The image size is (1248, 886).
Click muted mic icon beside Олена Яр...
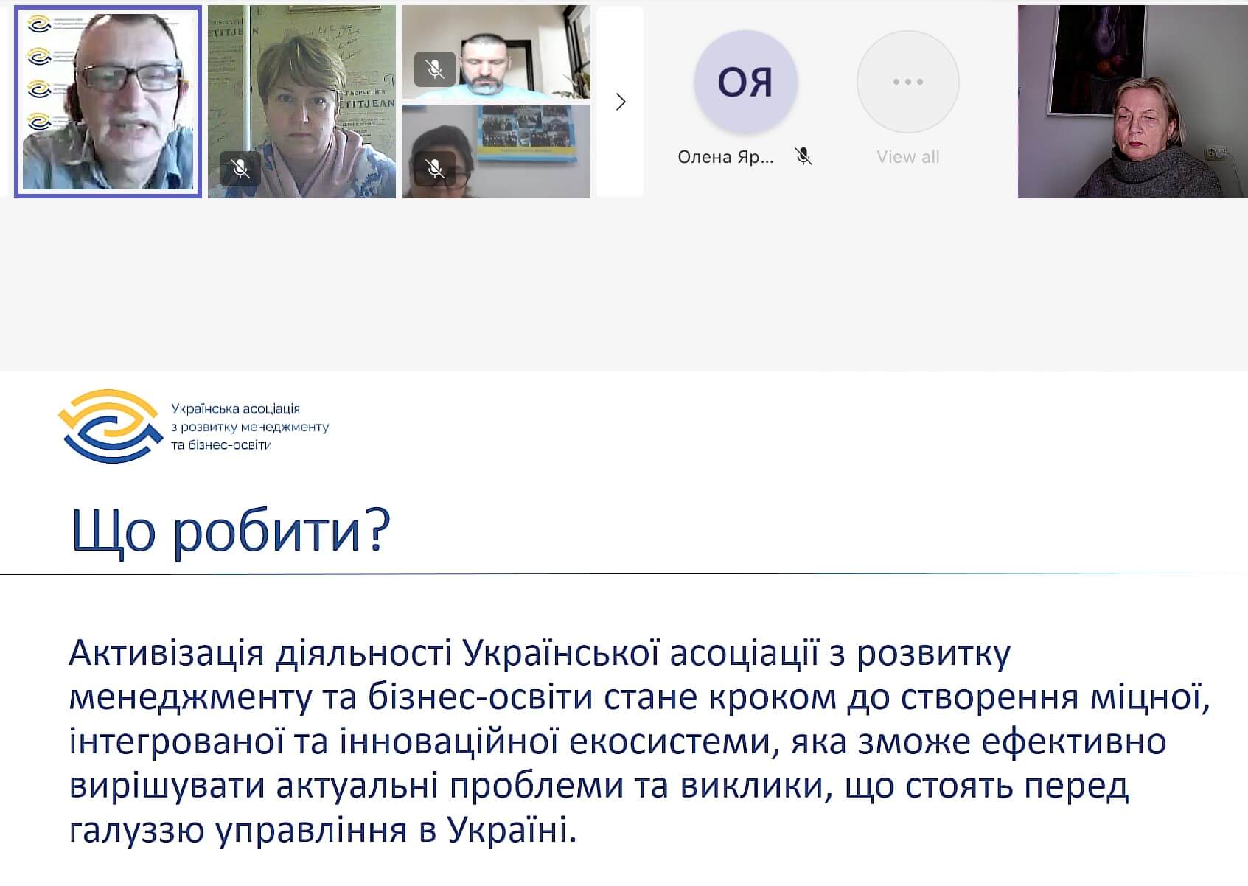tap(803, 156)
